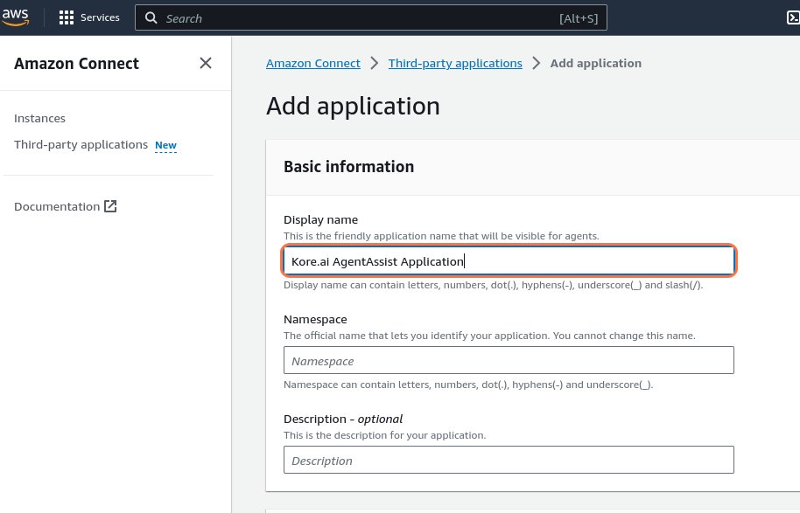The height and width of the screenshot is (513, 800).
Task: Click the Description input field
Action: click(x=509, y=460)
